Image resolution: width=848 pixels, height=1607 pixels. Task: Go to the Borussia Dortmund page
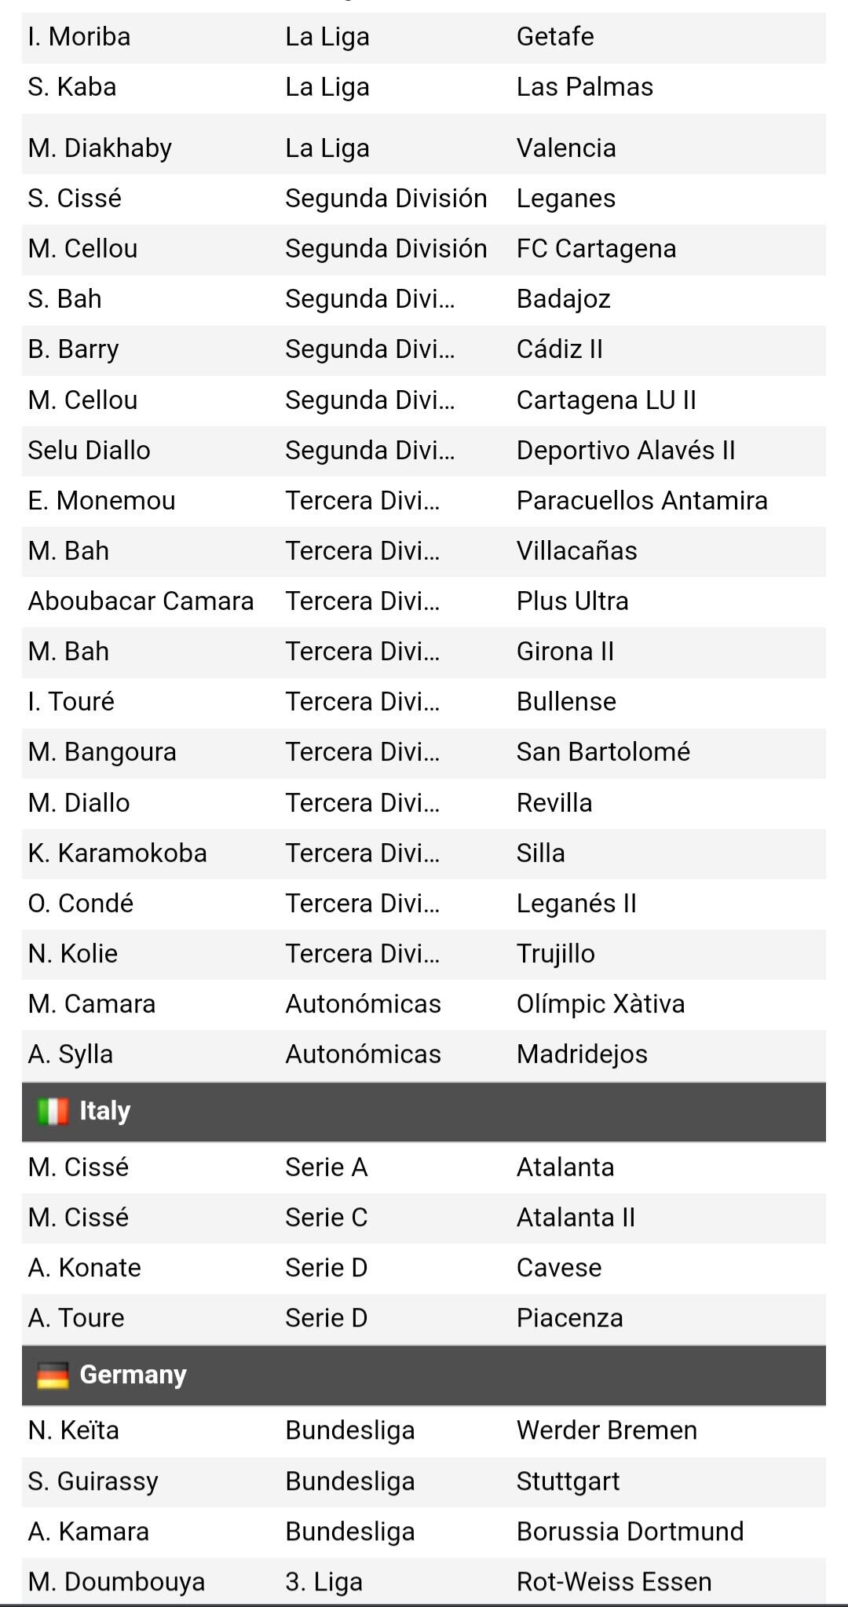tap(630, 1532)
